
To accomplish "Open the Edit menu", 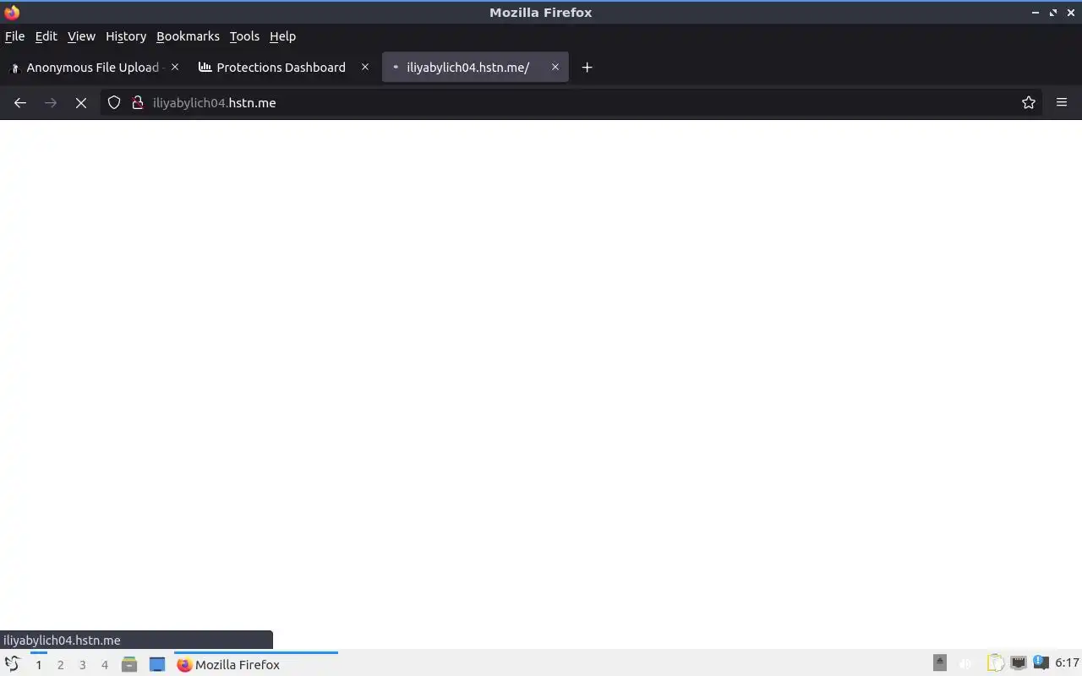I will tap(46, 36).
